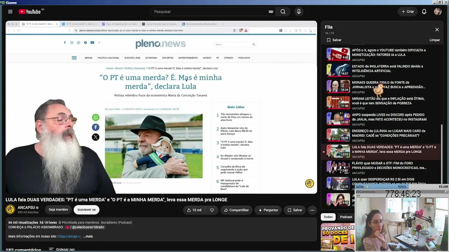Close the Fila queue panel

point(437,30)
